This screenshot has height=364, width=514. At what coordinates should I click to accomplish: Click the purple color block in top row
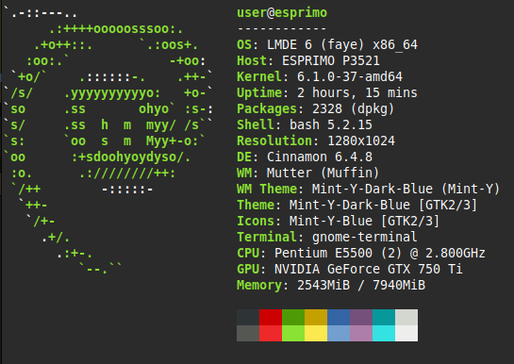(361, 317)
